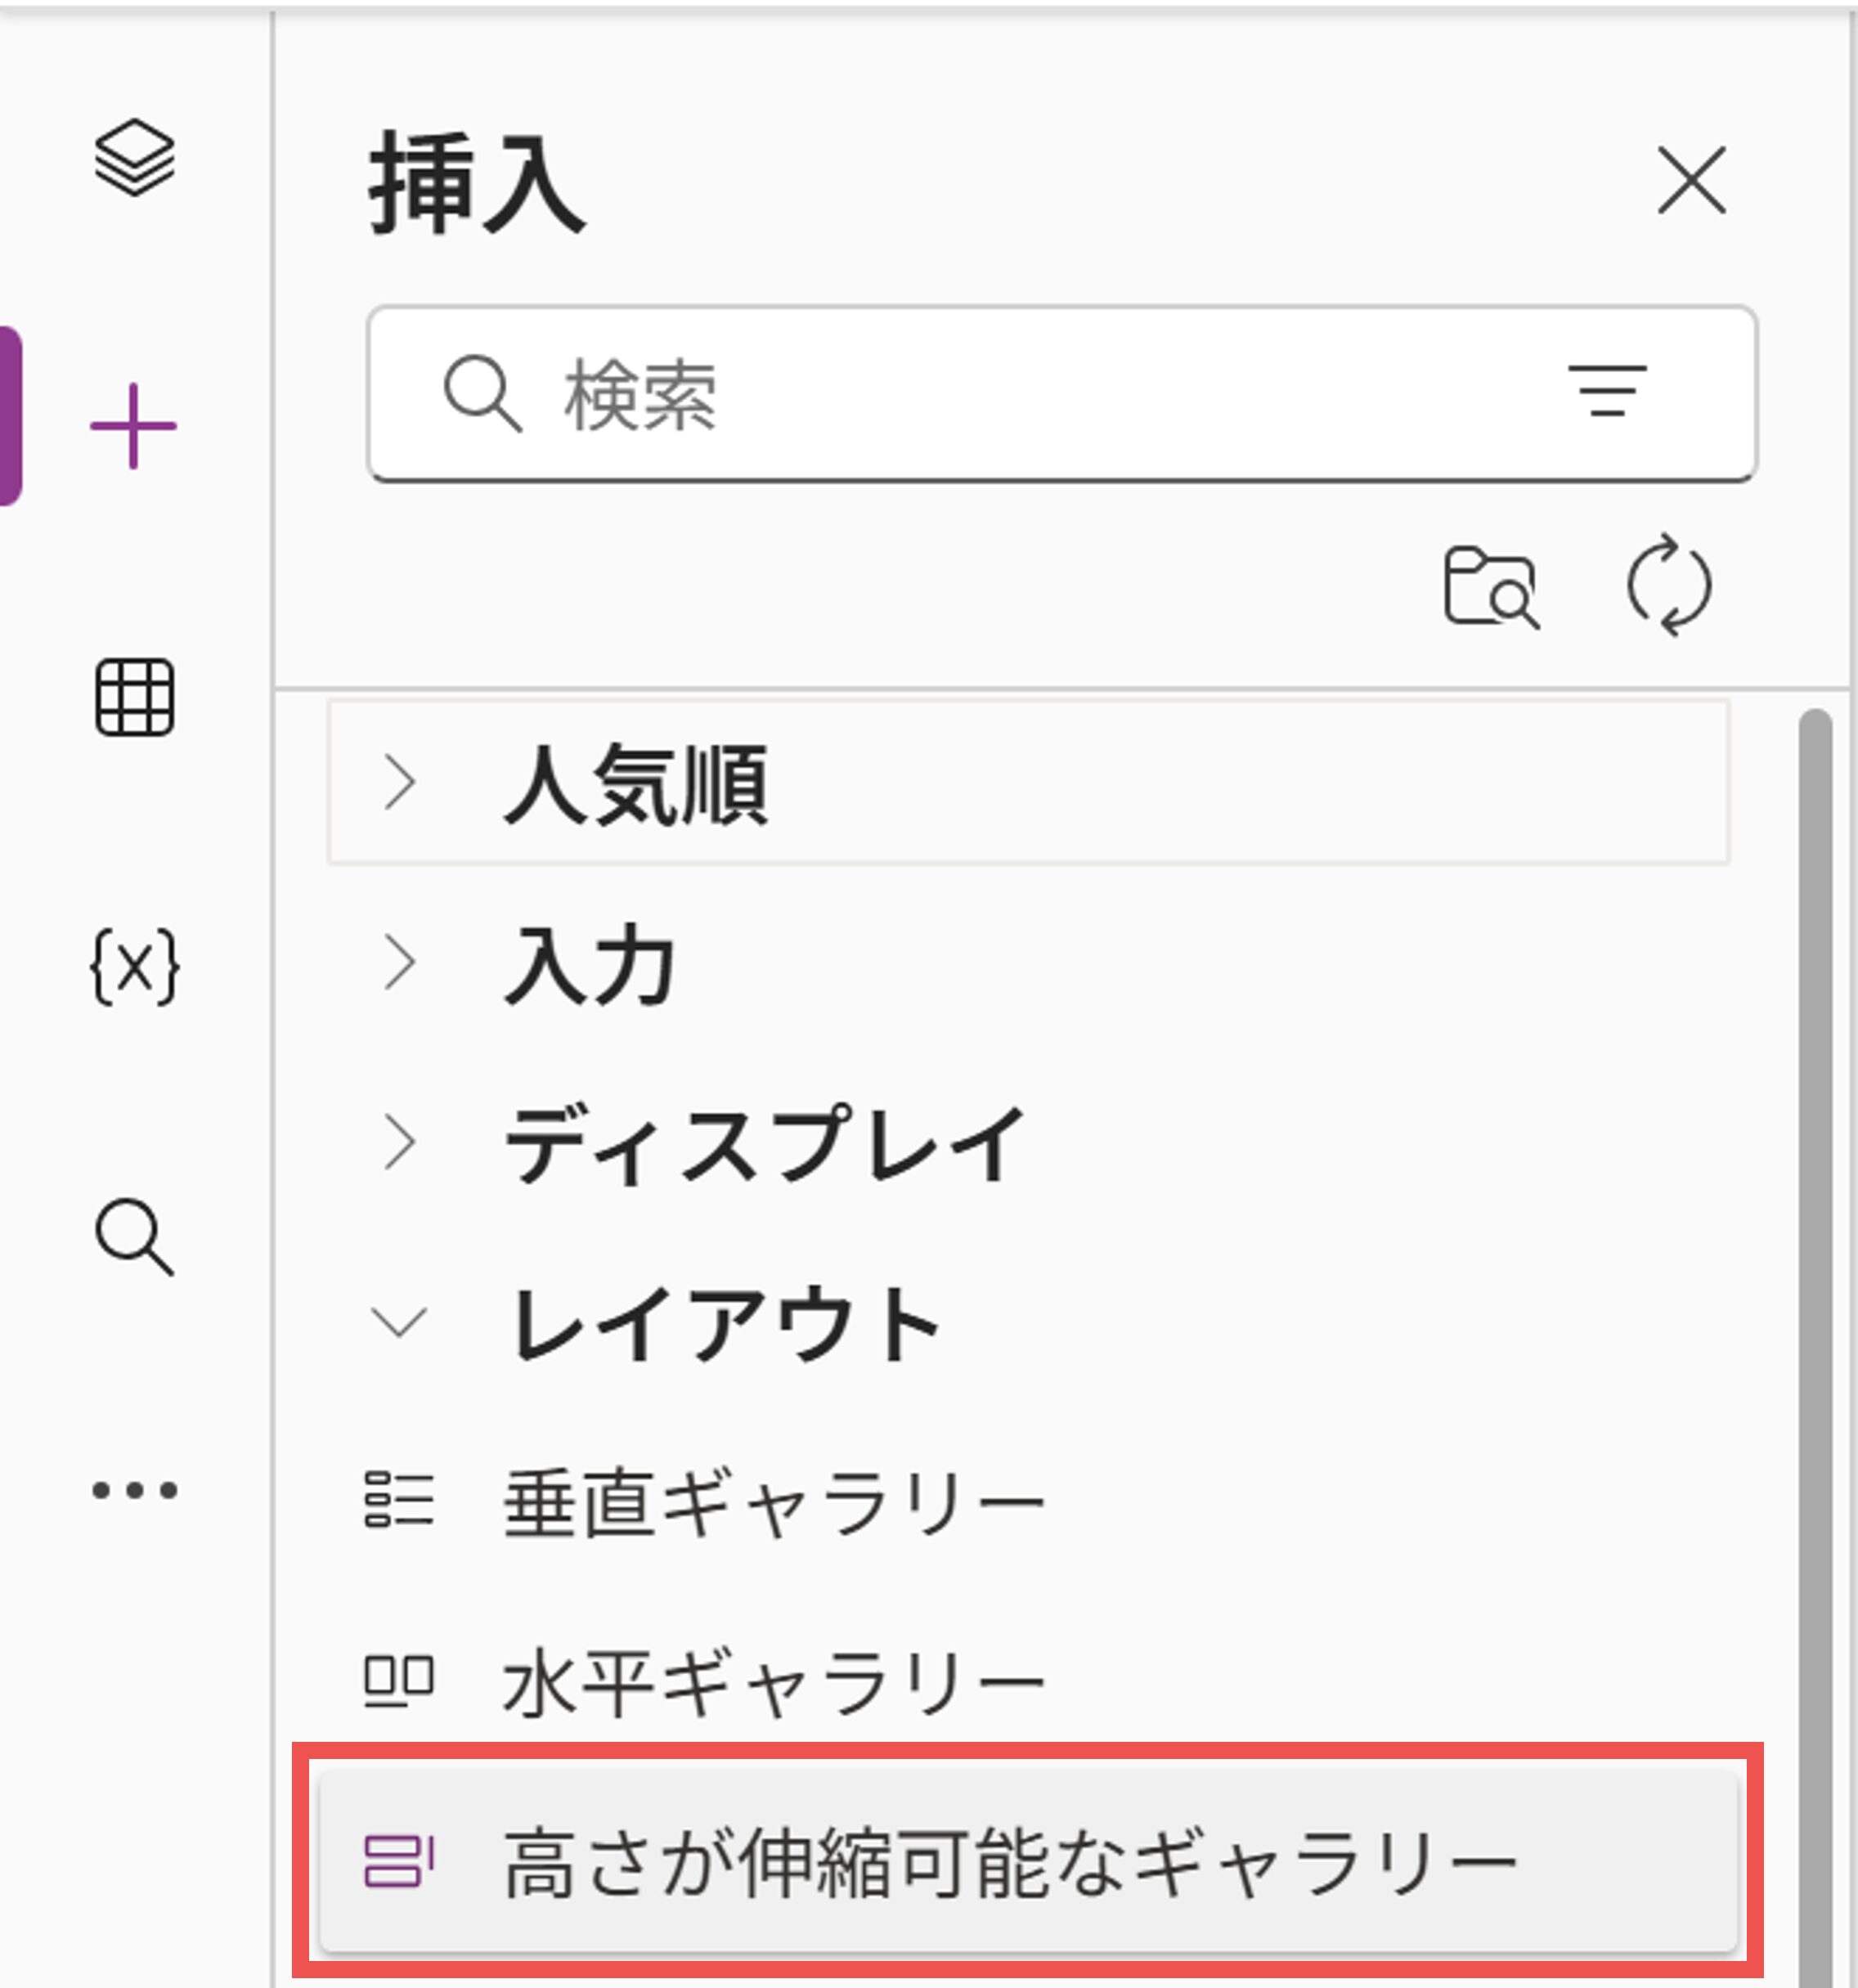Open the filter icon in search box
The width and height of the screenshot is (1858, 1988).
(x=1607, y=391)
